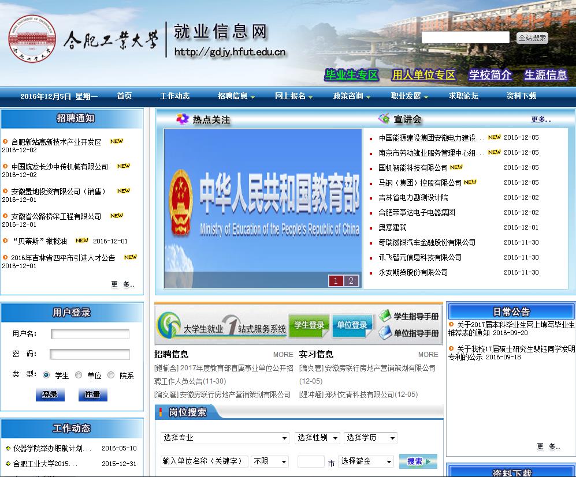
Task: Click the 注册 button
Action: (93, 395)
